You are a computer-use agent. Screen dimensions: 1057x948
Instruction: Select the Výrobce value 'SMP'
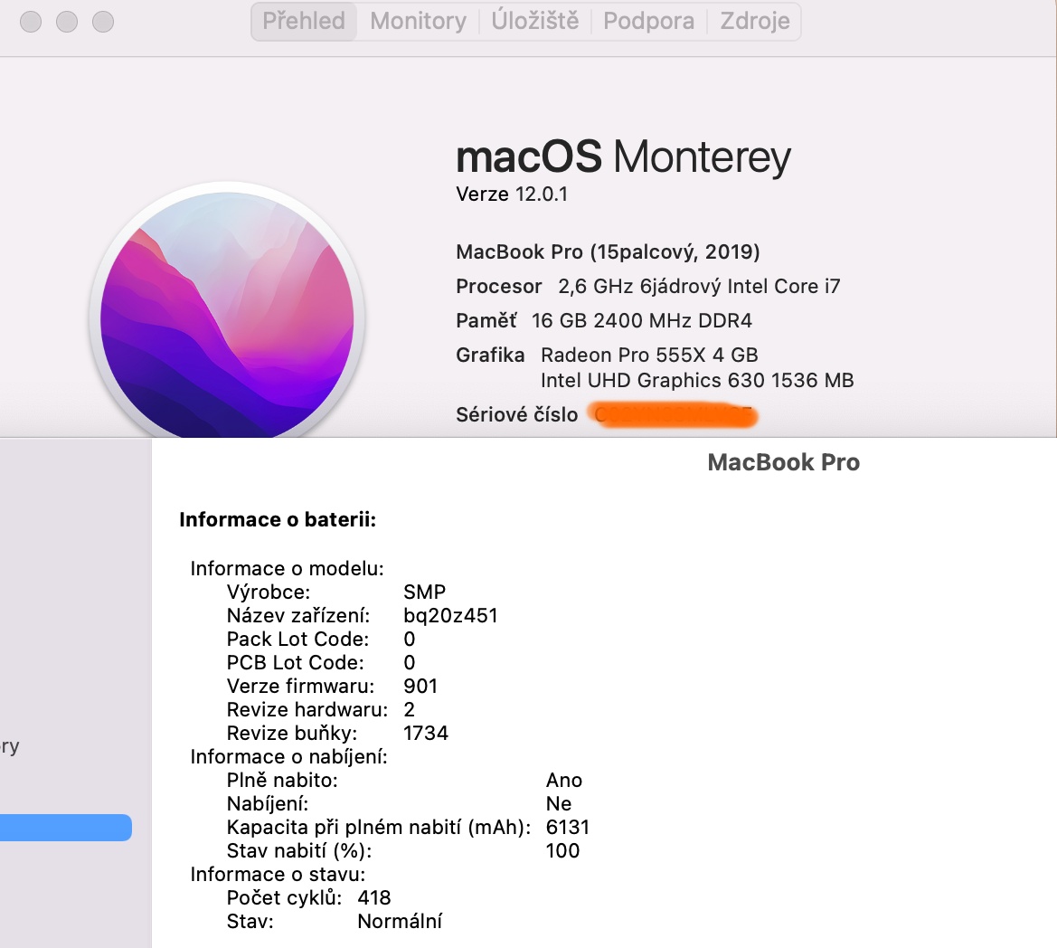click(424, 592)
